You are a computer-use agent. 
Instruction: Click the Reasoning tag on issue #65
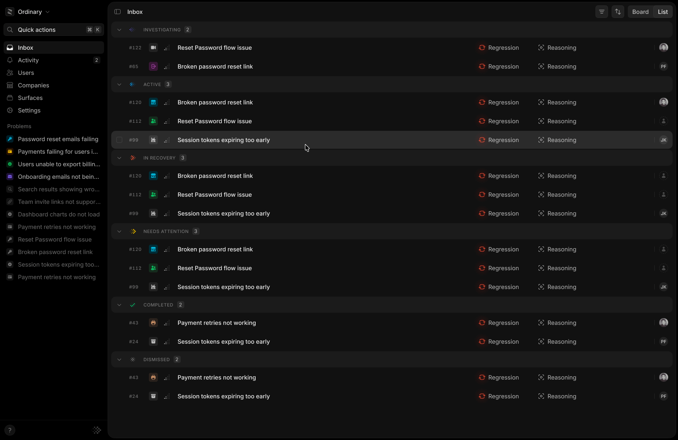point(557,66)
